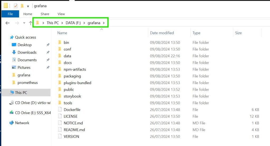Image resolution: width=270 pixels, height=146 pixels.
Task: Click the Properties icon in title bar
Action: point(16,6)
